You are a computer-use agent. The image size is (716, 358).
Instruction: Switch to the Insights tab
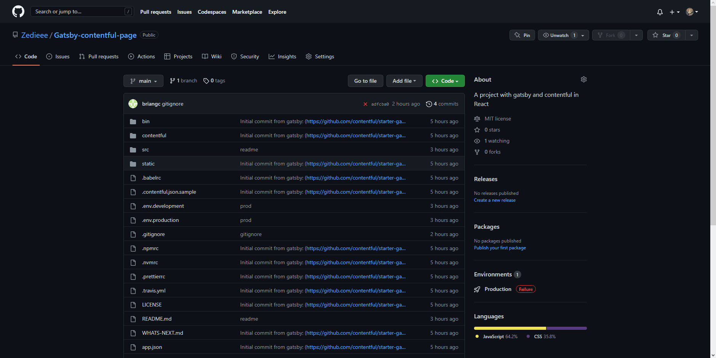[x=282, y=56]
